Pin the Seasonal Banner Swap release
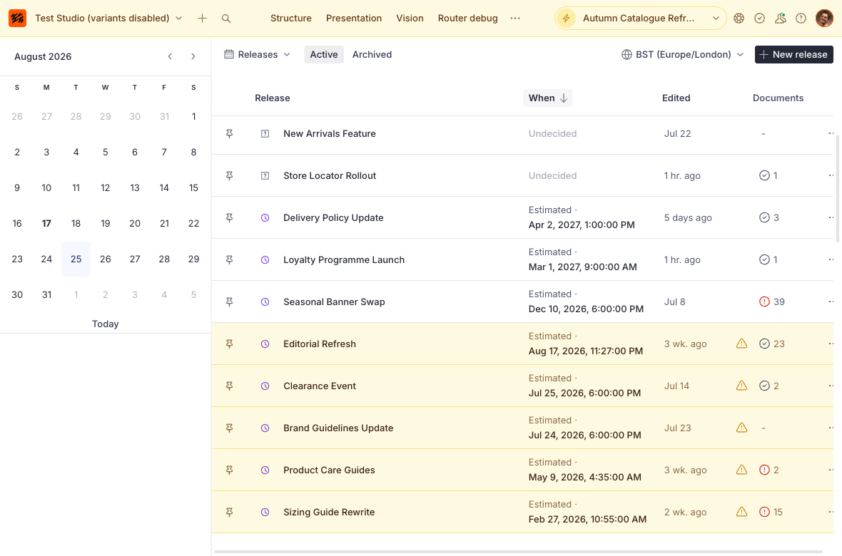The image size is (842, 556). (229, 302)
